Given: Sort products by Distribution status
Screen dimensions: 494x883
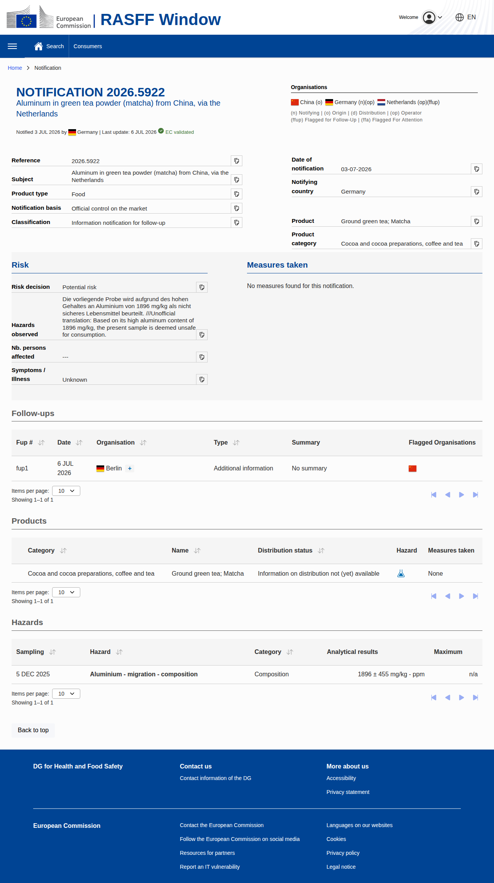Looking at the screenshot, I should pyautogui.click(x=321, y=551).
